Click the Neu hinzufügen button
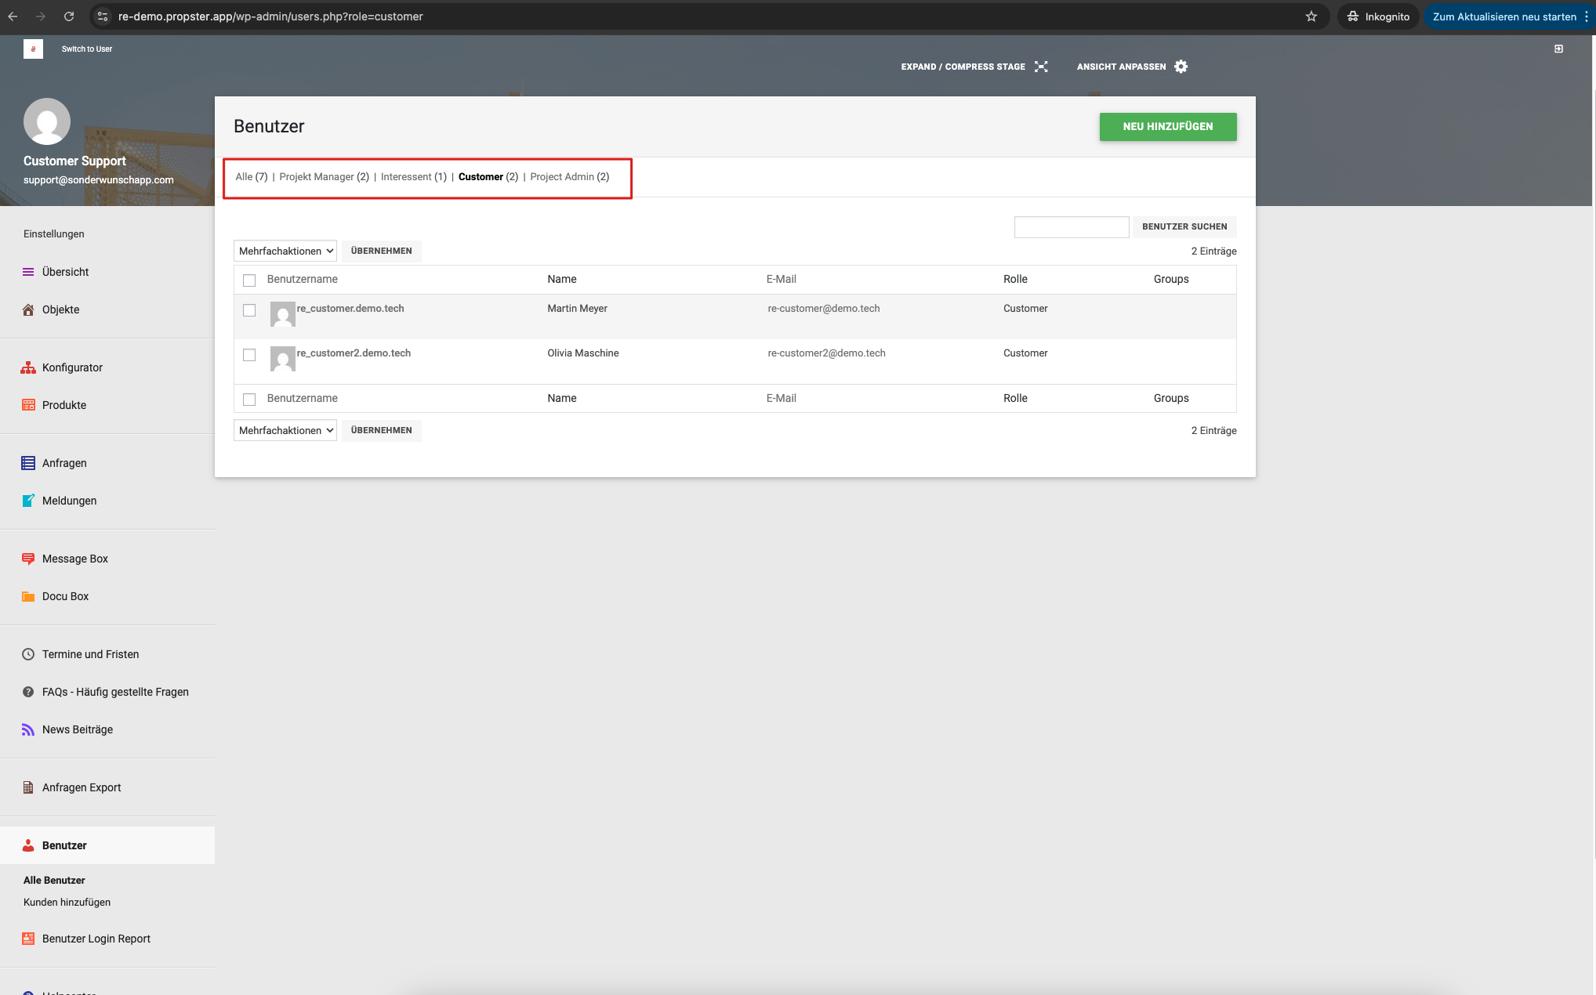1596x995 pixels. [1168, 127]
